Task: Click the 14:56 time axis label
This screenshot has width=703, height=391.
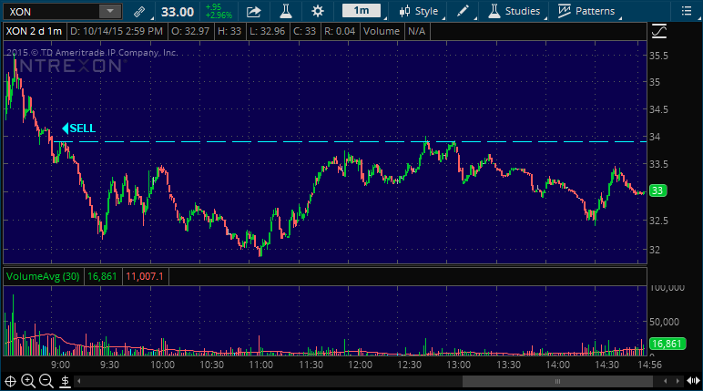Action: [x=649, y=365]
